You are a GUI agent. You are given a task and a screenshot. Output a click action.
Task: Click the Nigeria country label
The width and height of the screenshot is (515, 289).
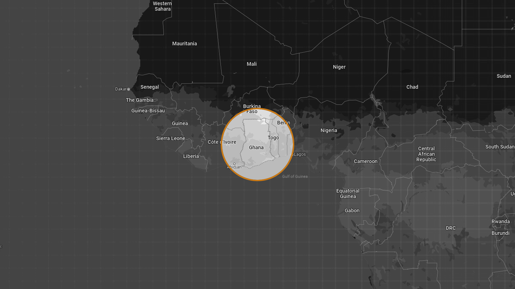pos(329,130)
